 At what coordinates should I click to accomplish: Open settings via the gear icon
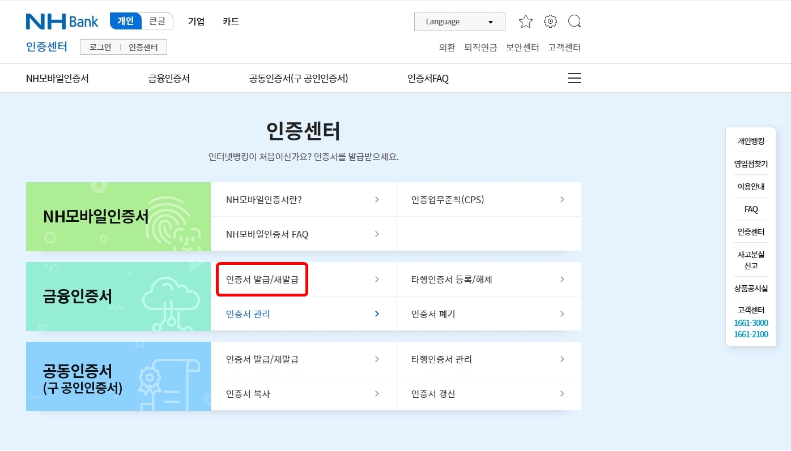(x=550, y=21)
